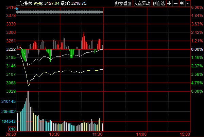The height and width of the screenshot is (137, 204).
Task: Open 大盘异动 market movement panel
Action: click(141, 3)
